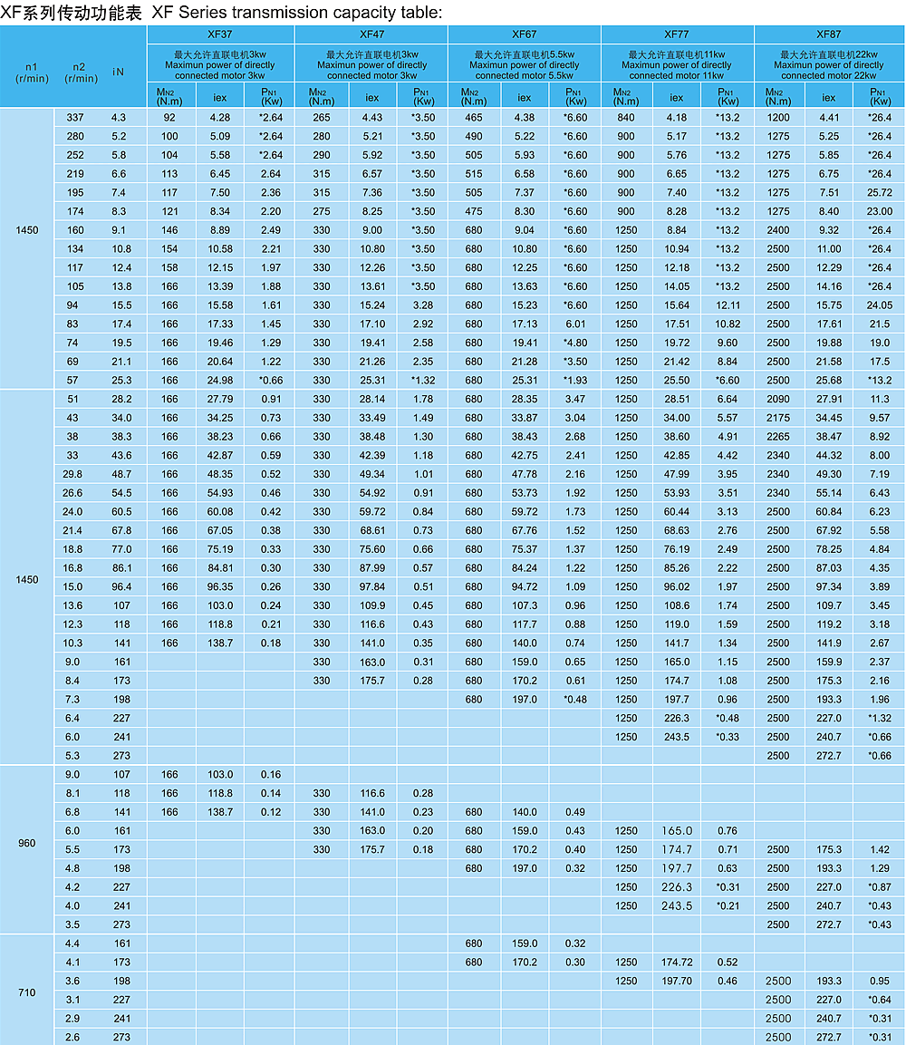This screenshot has width=906, height=1045.
Task: Select the 265 torque value under XF47
Action: click(x=322, y=117)
